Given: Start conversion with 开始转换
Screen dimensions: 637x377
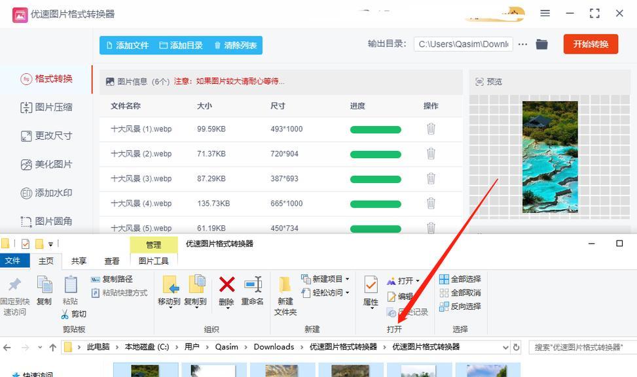Looking at the screenshot, I should pyautogui.click(x=591, y=44).
